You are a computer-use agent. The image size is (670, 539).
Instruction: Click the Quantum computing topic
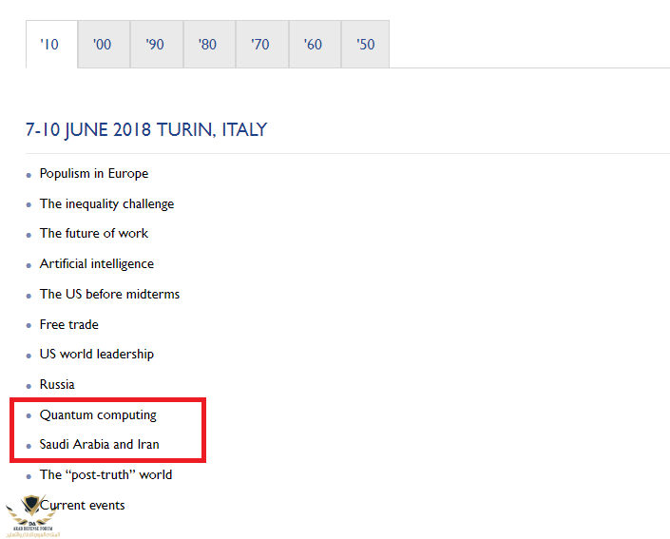point(98,415)
